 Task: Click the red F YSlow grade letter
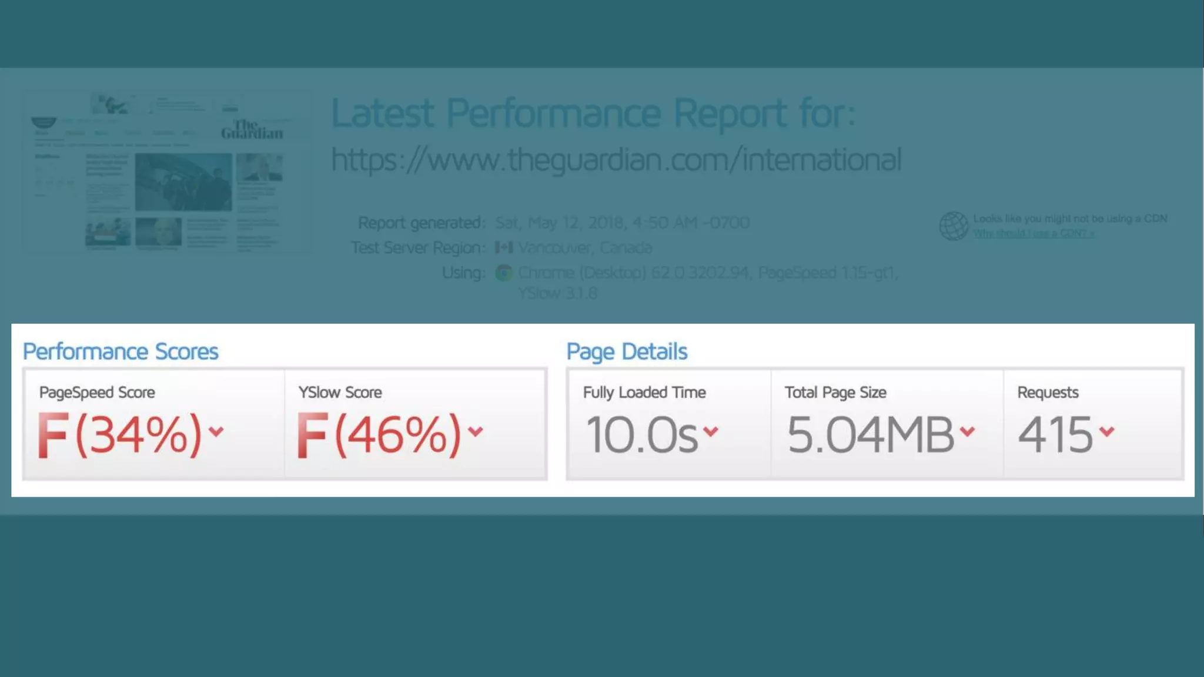[x=311, y=435]
